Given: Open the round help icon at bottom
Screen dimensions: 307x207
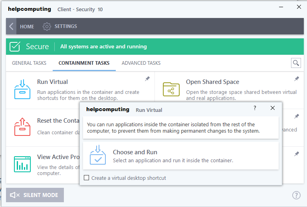Looking at the screenshot, I should pos(296,195).
